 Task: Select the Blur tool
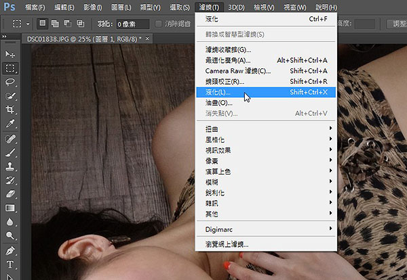10,222
